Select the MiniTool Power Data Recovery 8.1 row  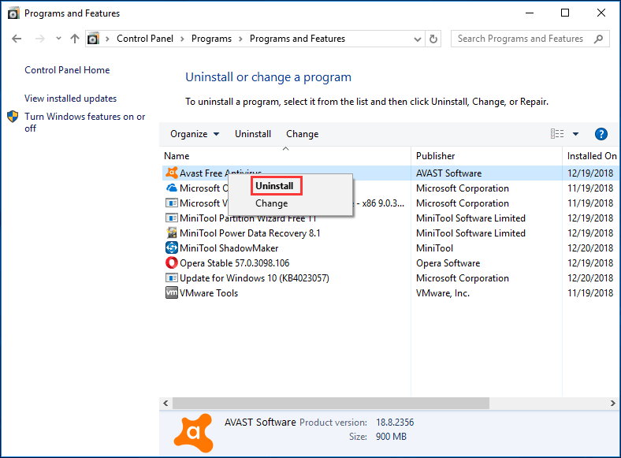[x=391, y=233]
